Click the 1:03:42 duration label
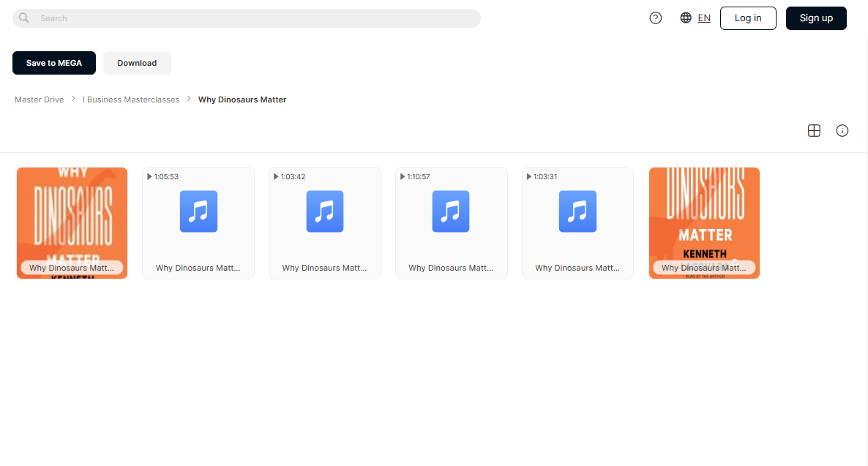The height and width of the screenshot is (466, 868). click(293, 176)
